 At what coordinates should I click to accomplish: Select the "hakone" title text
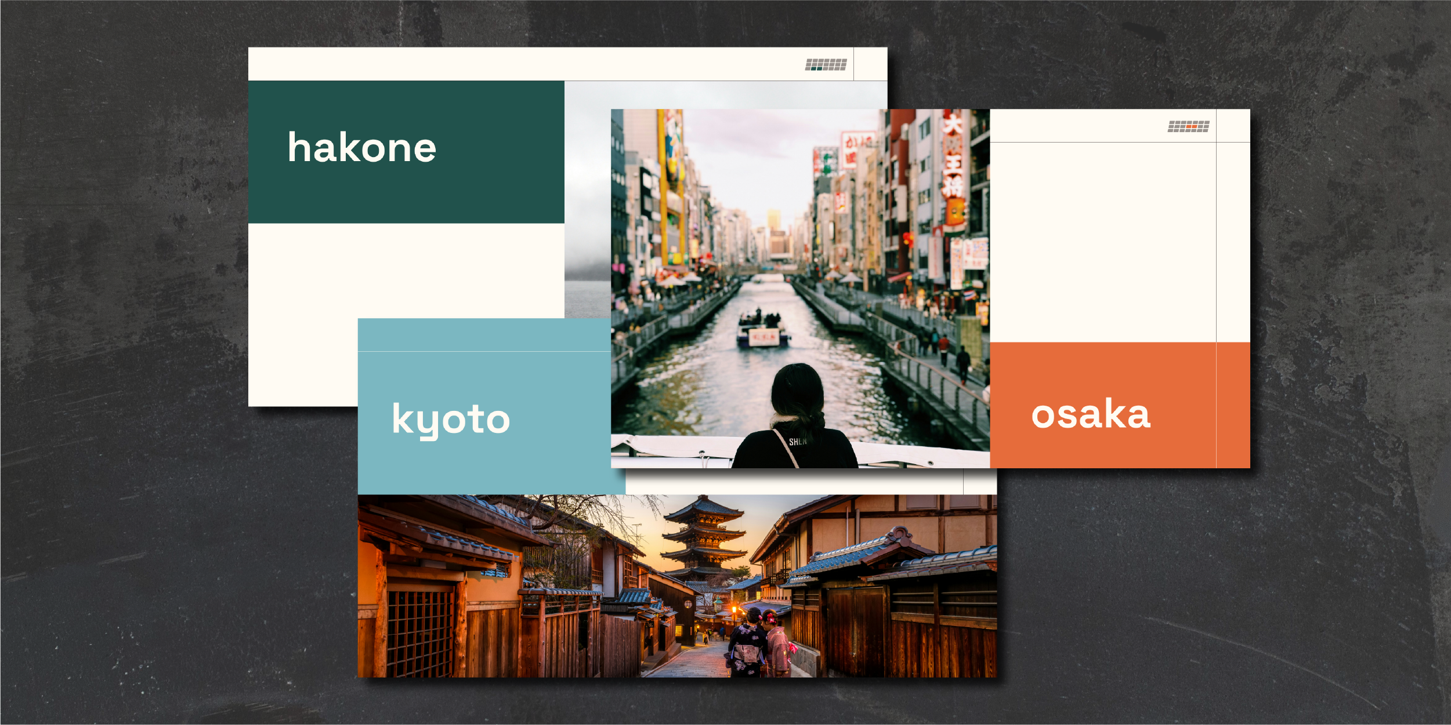(362, 147)
